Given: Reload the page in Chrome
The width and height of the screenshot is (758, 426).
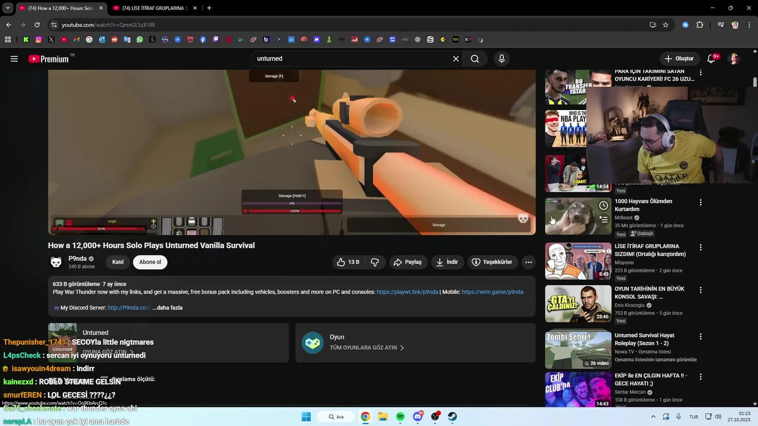Looking at the screenshot, I should (37, 25).
